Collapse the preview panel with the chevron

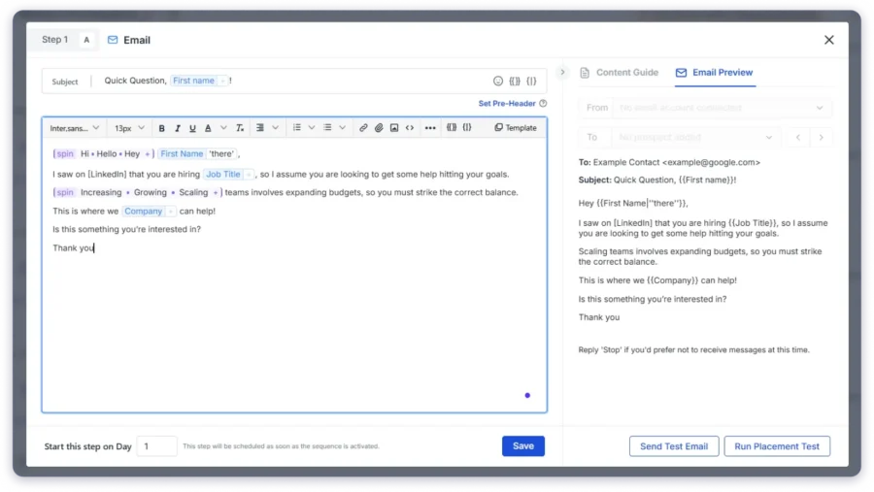click(x=562, y=73)
